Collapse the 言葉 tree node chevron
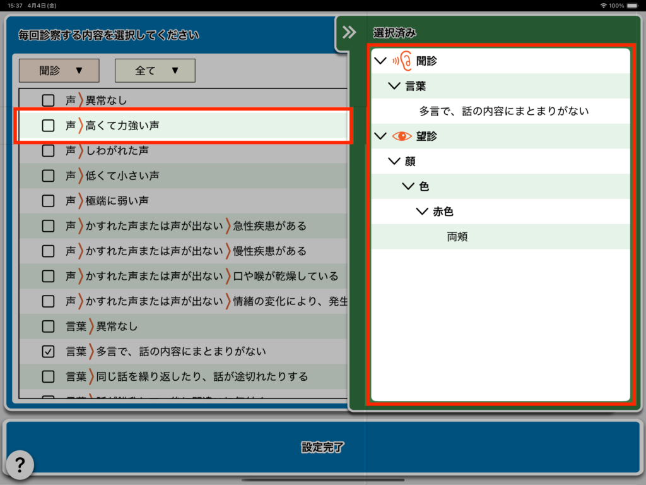The height and width of the screenshot is (485, 646). (394, 86)
